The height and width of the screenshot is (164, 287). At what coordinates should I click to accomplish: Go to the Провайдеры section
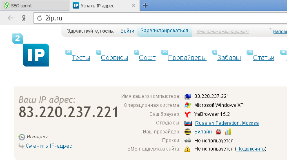point(187,58)
